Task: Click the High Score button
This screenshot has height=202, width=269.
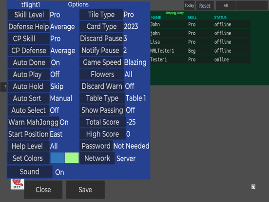Action: [x=103, y=134]
